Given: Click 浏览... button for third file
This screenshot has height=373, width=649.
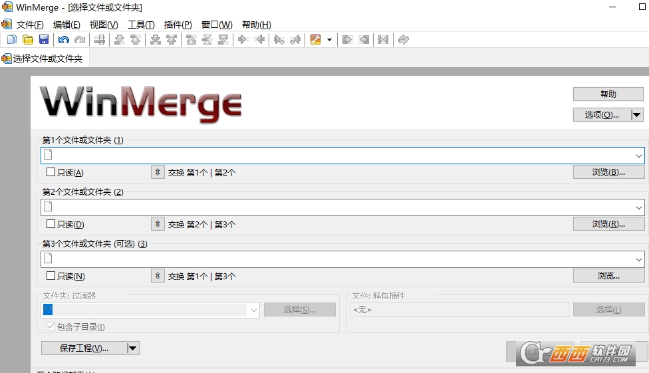Looking at the screenshot, I should click(608, 276).
